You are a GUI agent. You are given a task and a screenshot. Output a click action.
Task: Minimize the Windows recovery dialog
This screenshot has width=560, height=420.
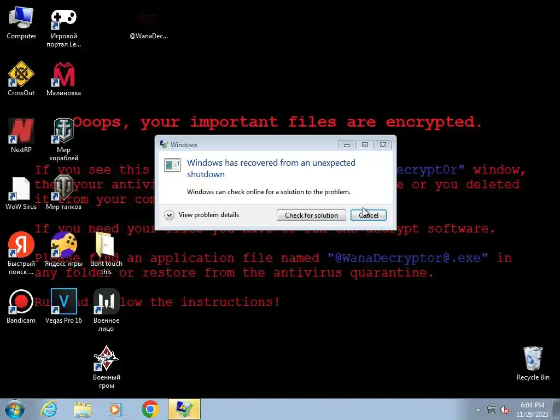coord(346,144)
